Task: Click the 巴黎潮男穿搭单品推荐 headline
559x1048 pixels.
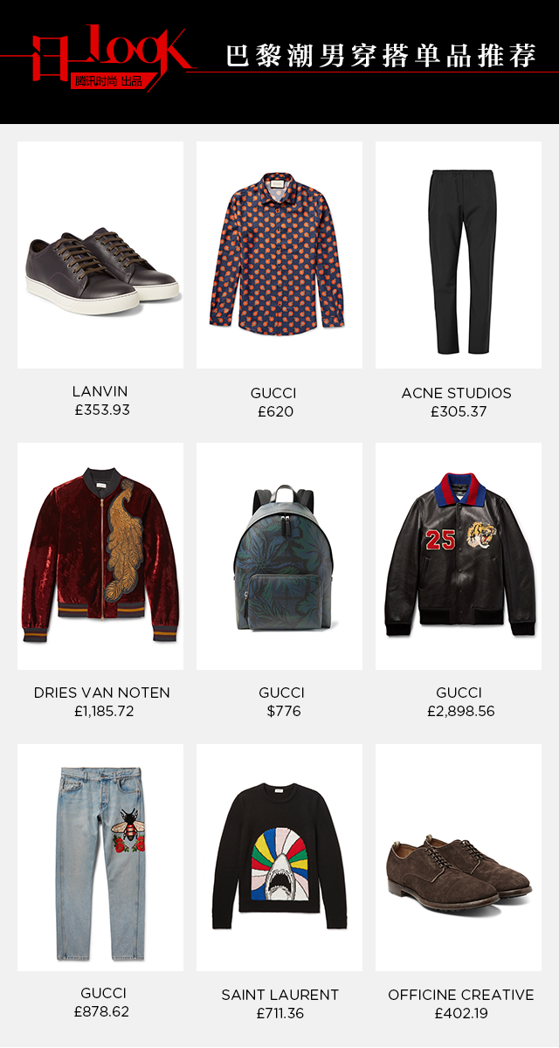Action: (x=381, y=56)
